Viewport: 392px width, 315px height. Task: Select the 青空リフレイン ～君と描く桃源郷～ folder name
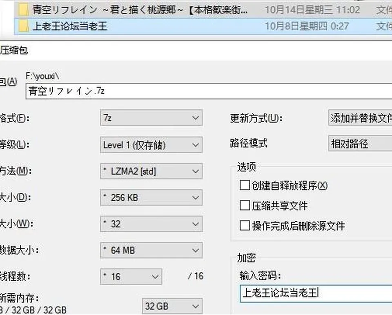[140, 10]
